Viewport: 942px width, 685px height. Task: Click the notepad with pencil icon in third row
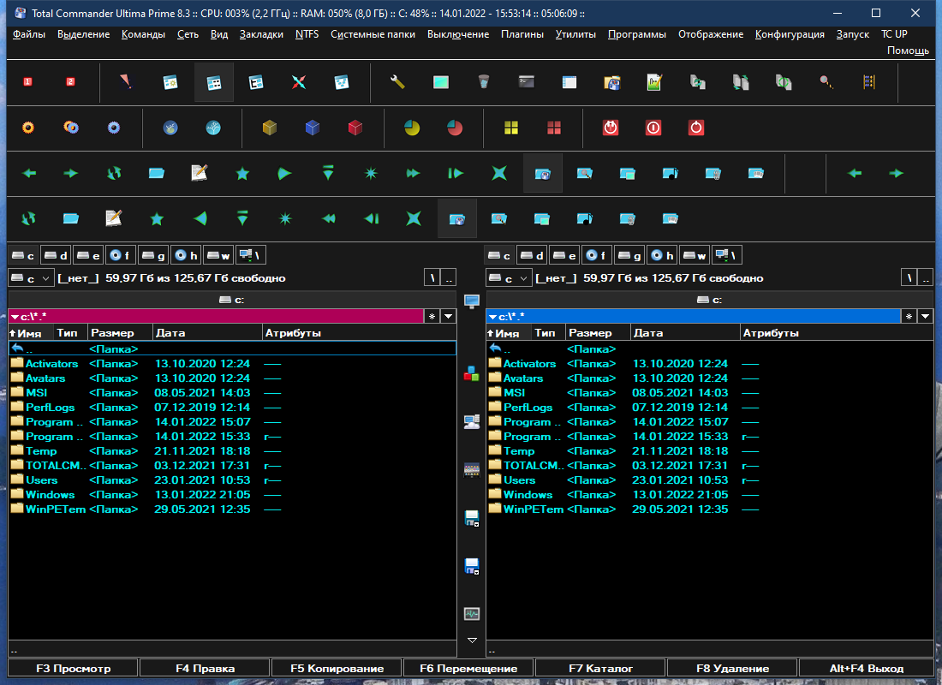point(199,173)
